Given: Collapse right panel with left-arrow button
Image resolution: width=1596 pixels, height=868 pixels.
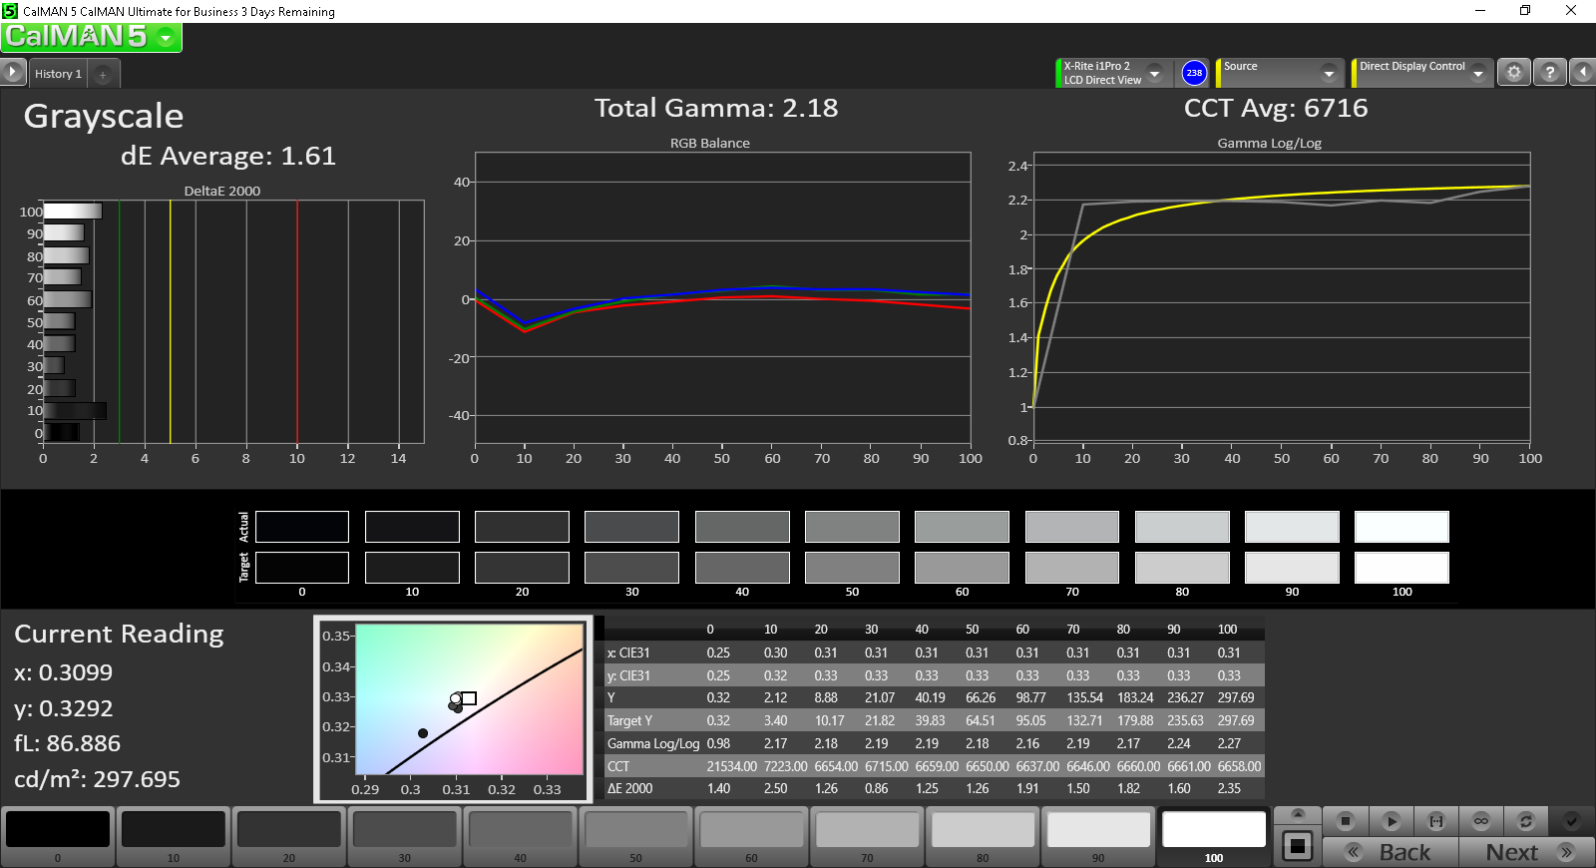Looking at the screenshot, I should click(x=1582, y=73).
